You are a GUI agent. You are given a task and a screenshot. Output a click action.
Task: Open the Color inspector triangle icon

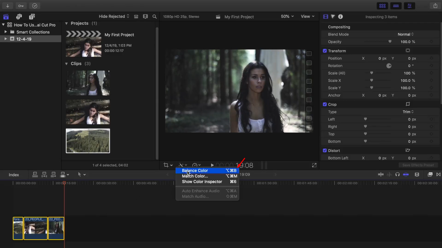coord(333,17)
